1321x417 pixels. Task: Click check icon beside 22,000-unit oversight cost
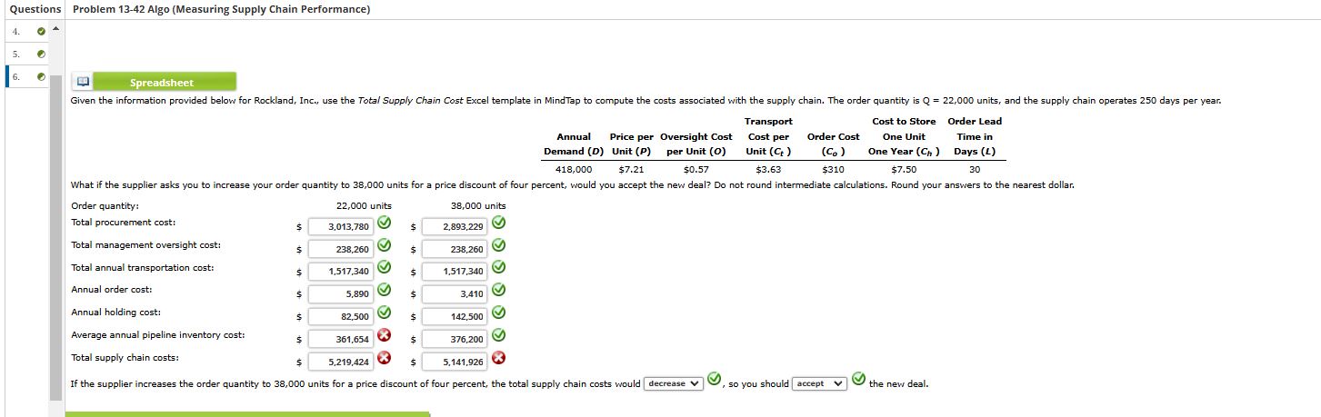[385, 245]
